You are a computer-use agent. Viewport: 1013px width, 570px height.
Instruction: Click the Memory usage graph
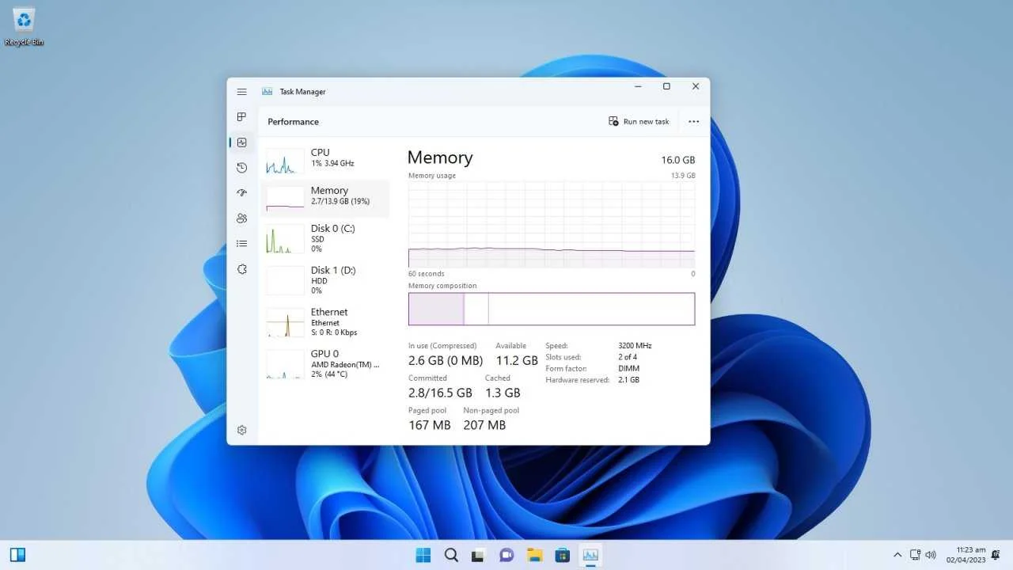click(x=552, y=224)
